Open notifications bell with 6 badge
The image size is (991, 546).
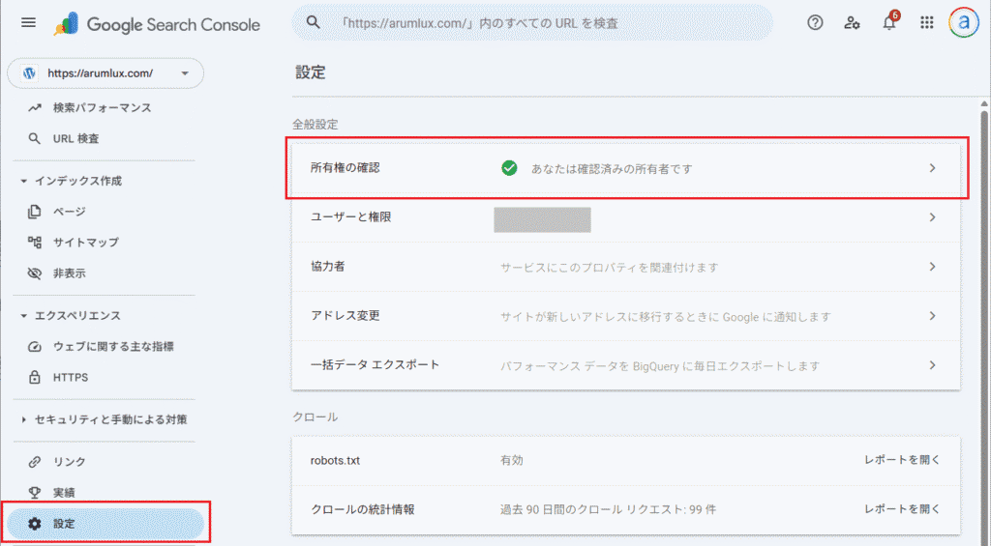890,21
